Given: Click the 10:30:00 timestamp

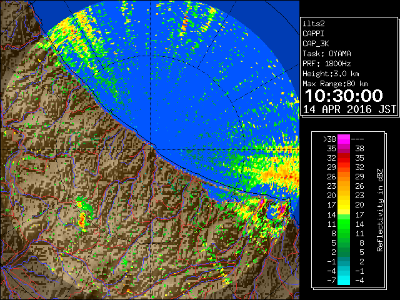Looking at the screenshot, I should tap(344, 96).
